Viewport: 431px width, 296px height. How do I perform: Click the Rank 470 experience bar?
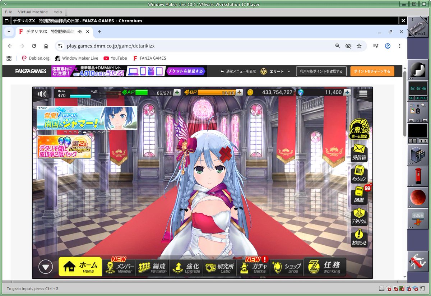coord(80,96)
